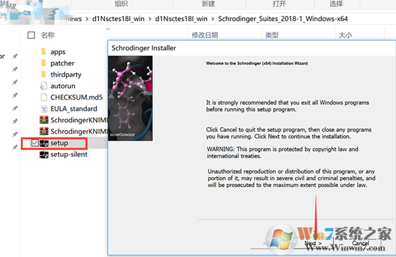396x257 pixels.
Task: Select the CHECKSUM.md5 file name
Action: (x=77, y=98)
